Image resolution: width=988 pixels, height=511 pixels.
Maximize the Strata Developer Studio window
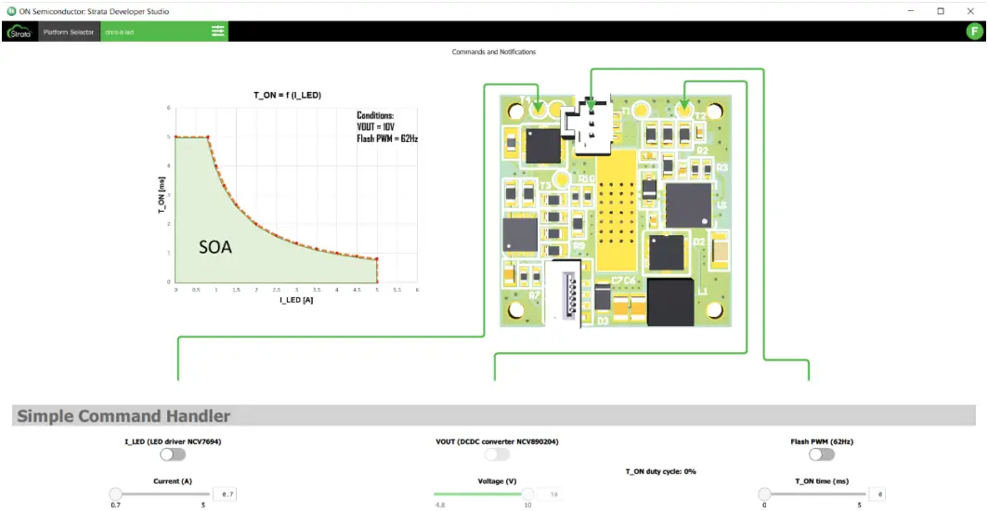[x=941, y=11]
